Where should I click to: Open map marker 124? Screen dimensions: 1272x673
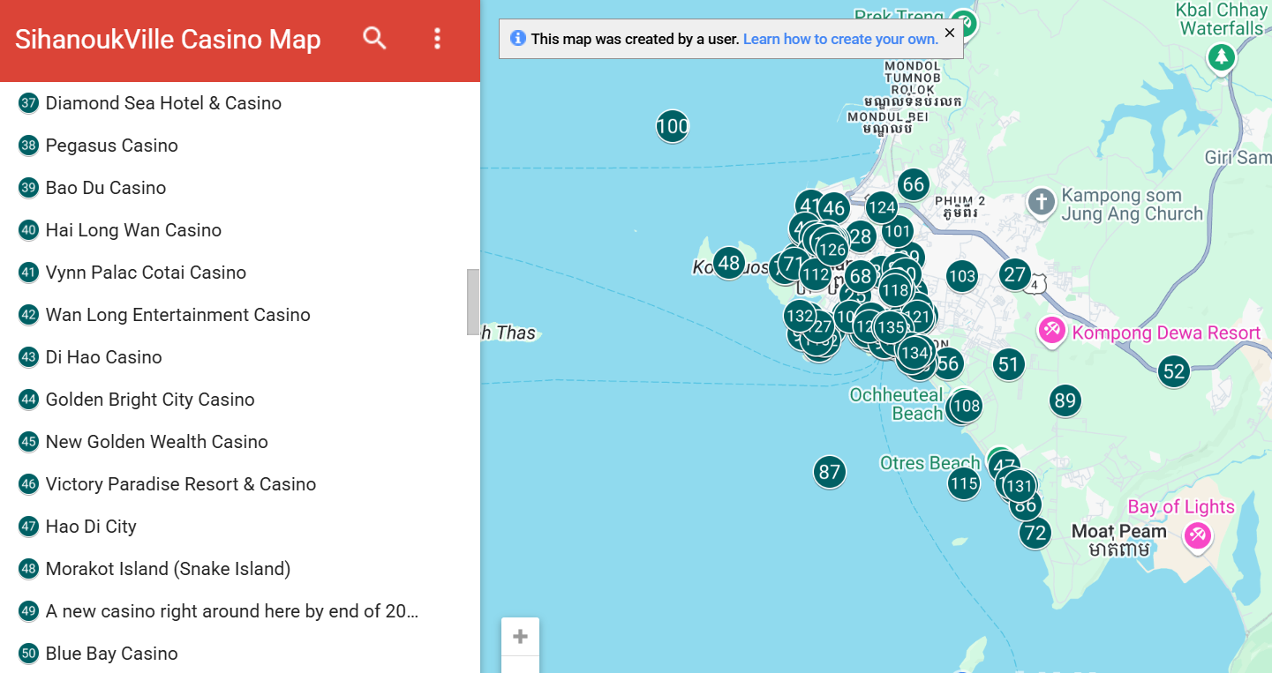coord(882,208)
